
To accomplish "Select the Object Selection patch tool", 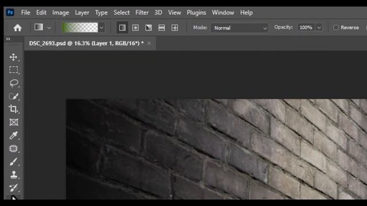I will coord(13,149).
